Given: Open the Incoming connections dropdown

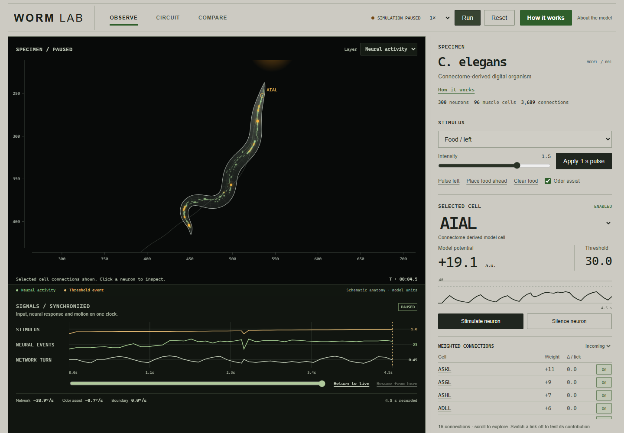Looking at the screenshot, I should [x=598, y=346].
